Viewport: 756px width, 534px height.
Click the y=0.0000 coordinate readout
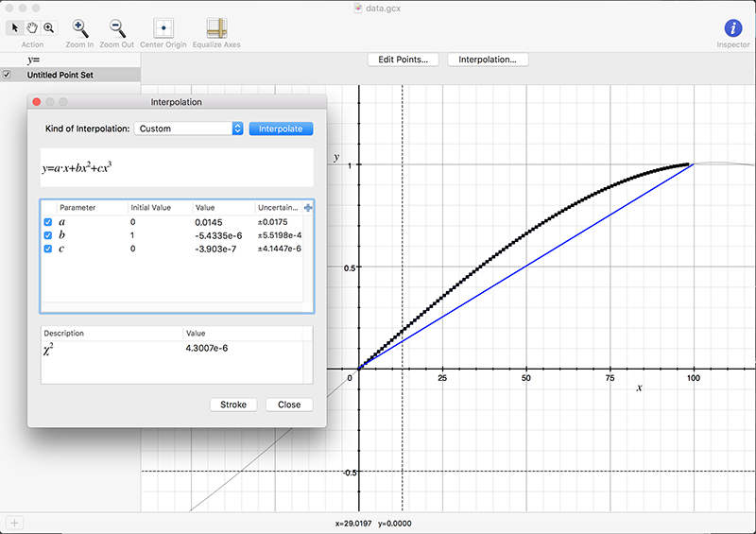click(x=395, y=524)
